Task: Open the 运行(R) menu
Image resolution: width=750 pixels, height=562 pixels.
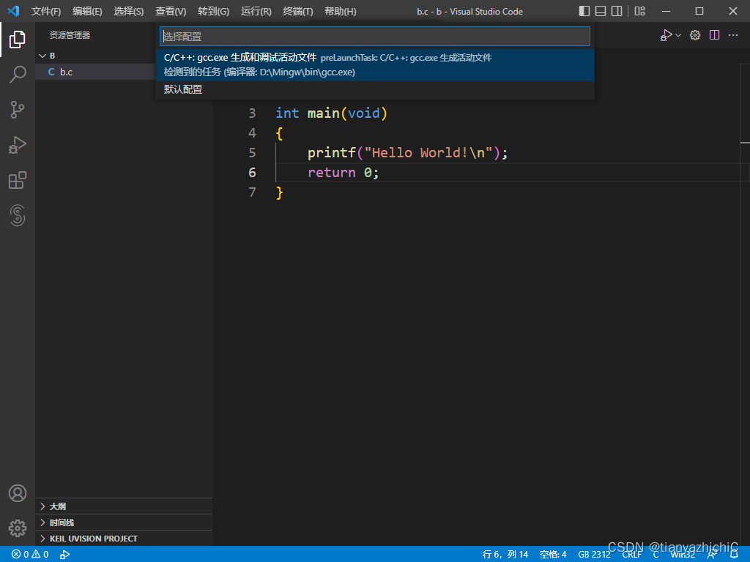Action: [x=256, y=11]
